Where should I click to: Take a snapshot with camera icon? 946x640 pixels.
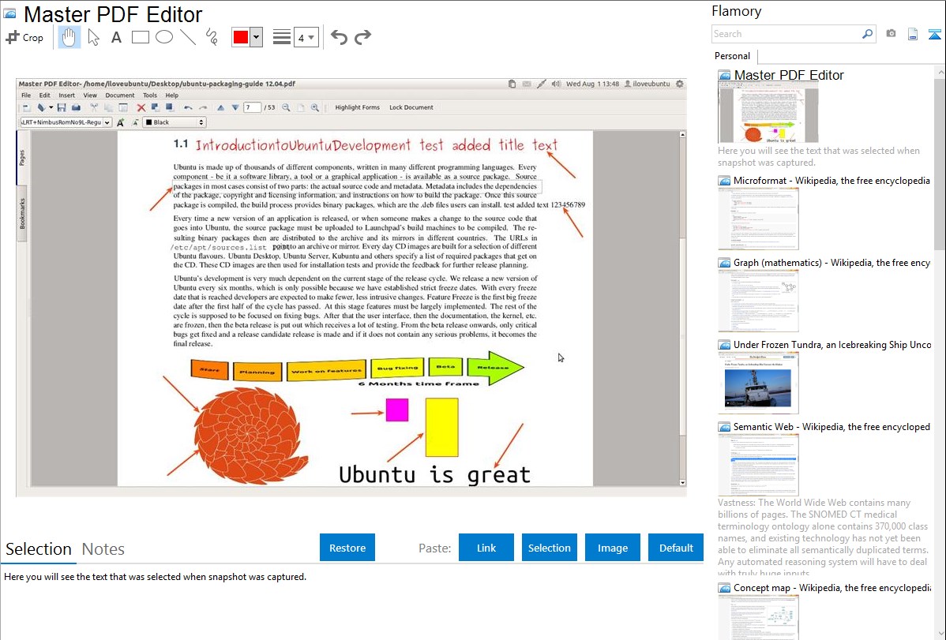[x=891, y=34]
